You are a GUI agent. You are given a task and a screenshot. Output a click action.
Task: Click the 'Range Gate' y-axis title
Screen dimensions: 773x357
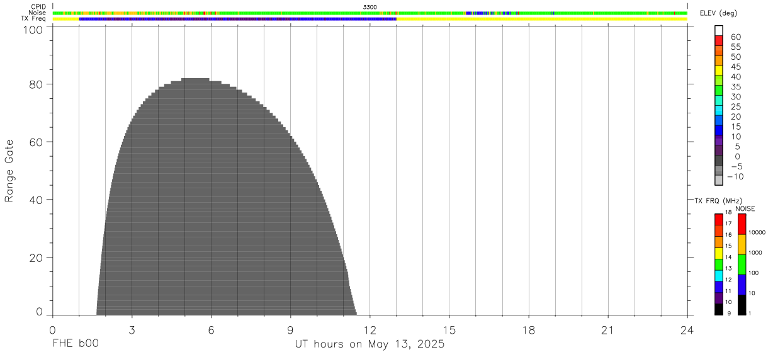point(9,171)
